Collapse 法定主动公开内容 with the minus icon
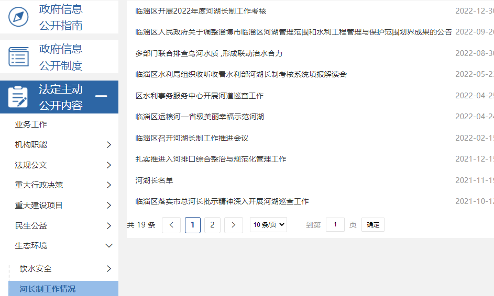This screenshot has width=494, height=296. click(101, 96)
